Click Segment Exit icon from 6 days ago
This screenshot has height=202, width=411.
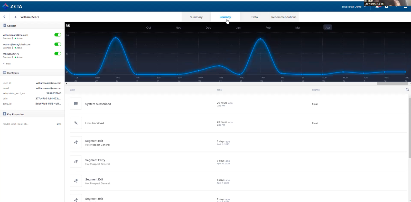coord(76,181)
